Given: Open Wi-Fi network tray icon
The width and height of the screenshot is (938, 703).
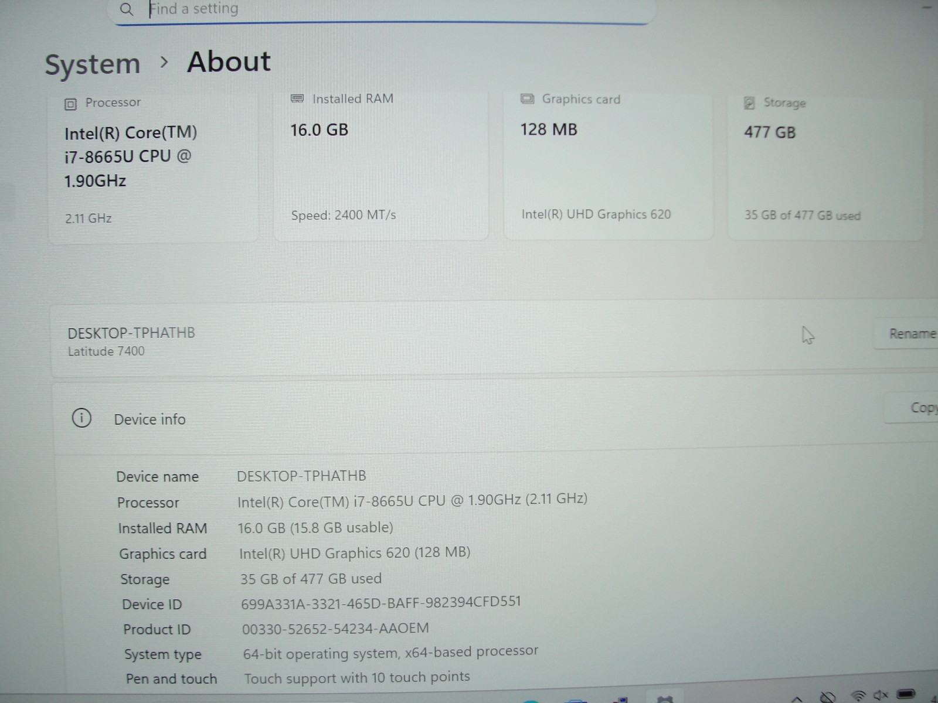Looking at the screenshot, I should pos(858,696).
